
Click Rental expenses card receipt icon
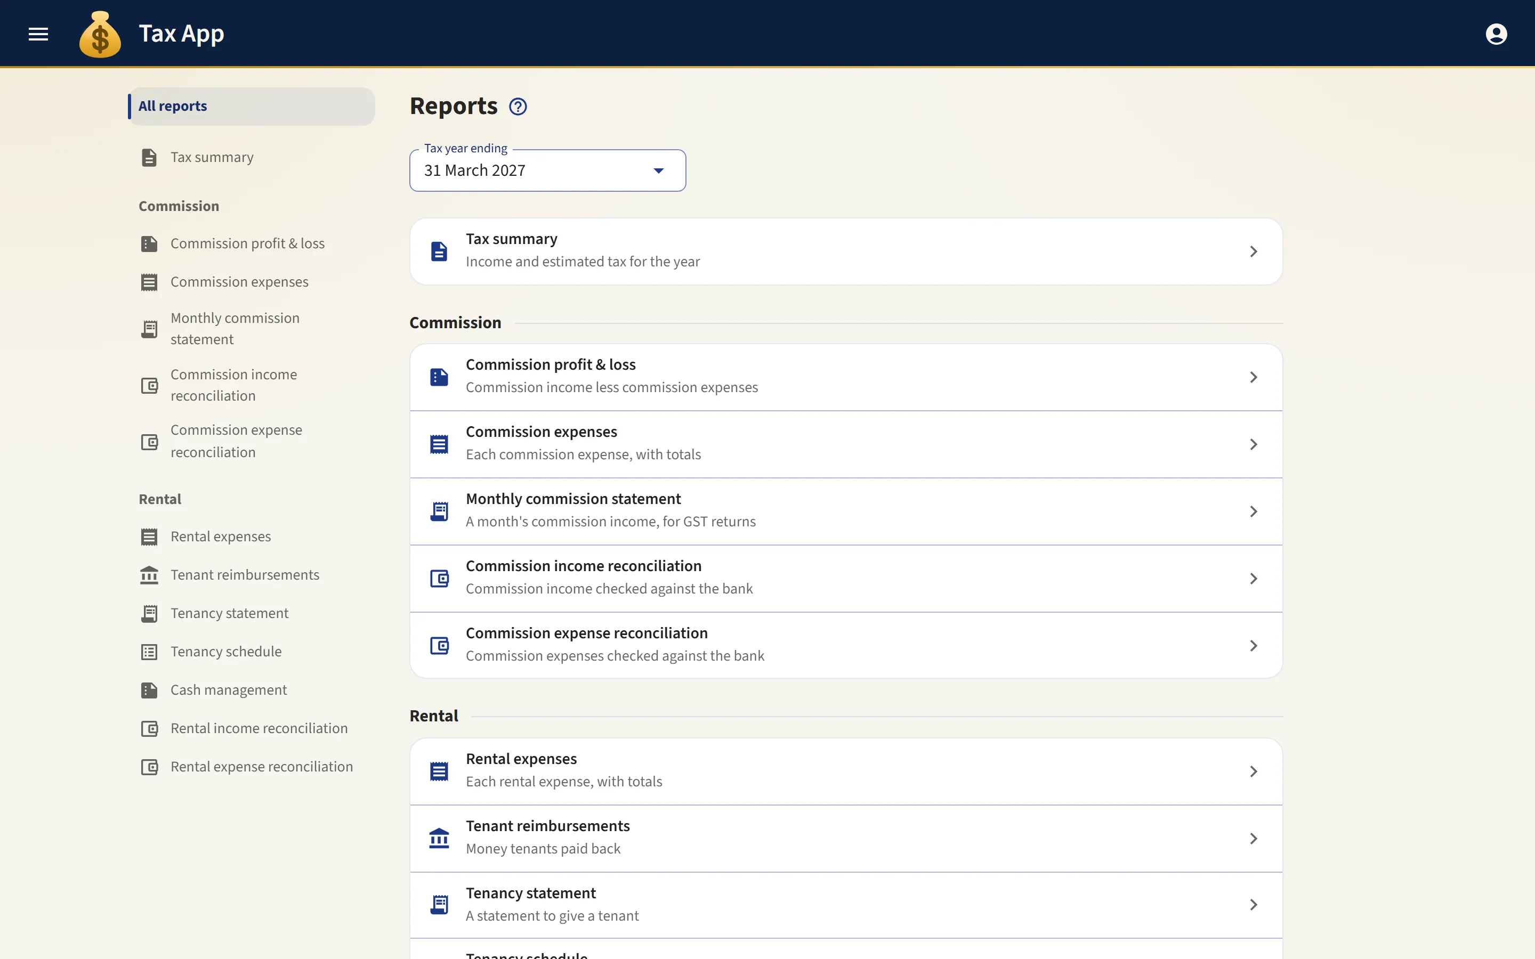pos(439,771)
